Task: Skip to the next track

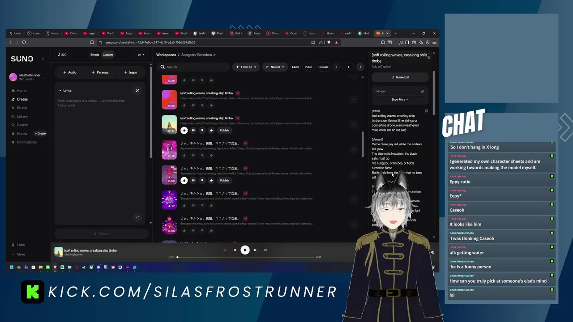Action: [256, 250]
